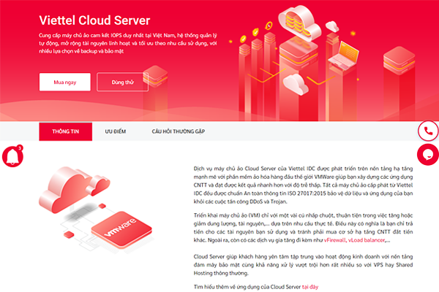Image resolution: width=439 pixels, height=292 pixels.
Task: Click the Mua ngay button
Action: [x=65, y=82]
